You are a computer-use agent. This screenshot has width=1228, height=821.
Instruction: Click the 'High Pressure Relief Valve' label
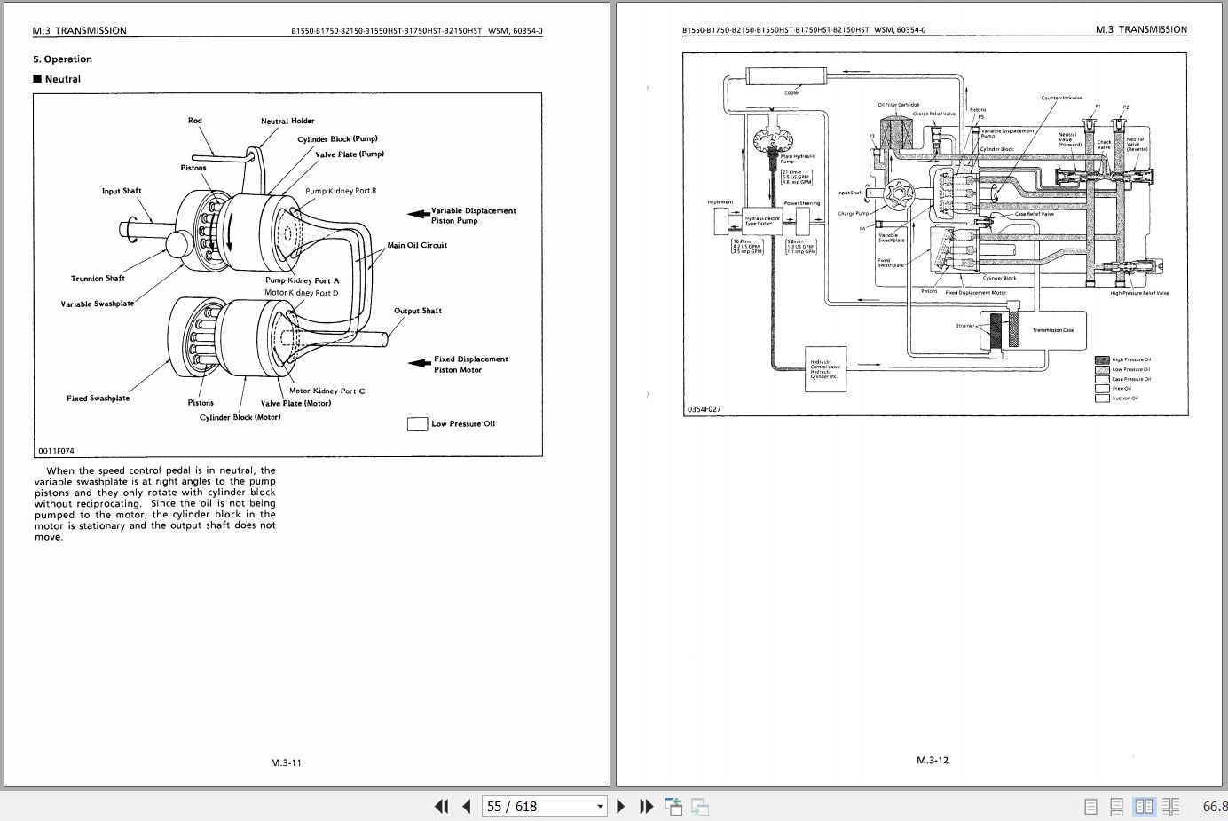1139,293
